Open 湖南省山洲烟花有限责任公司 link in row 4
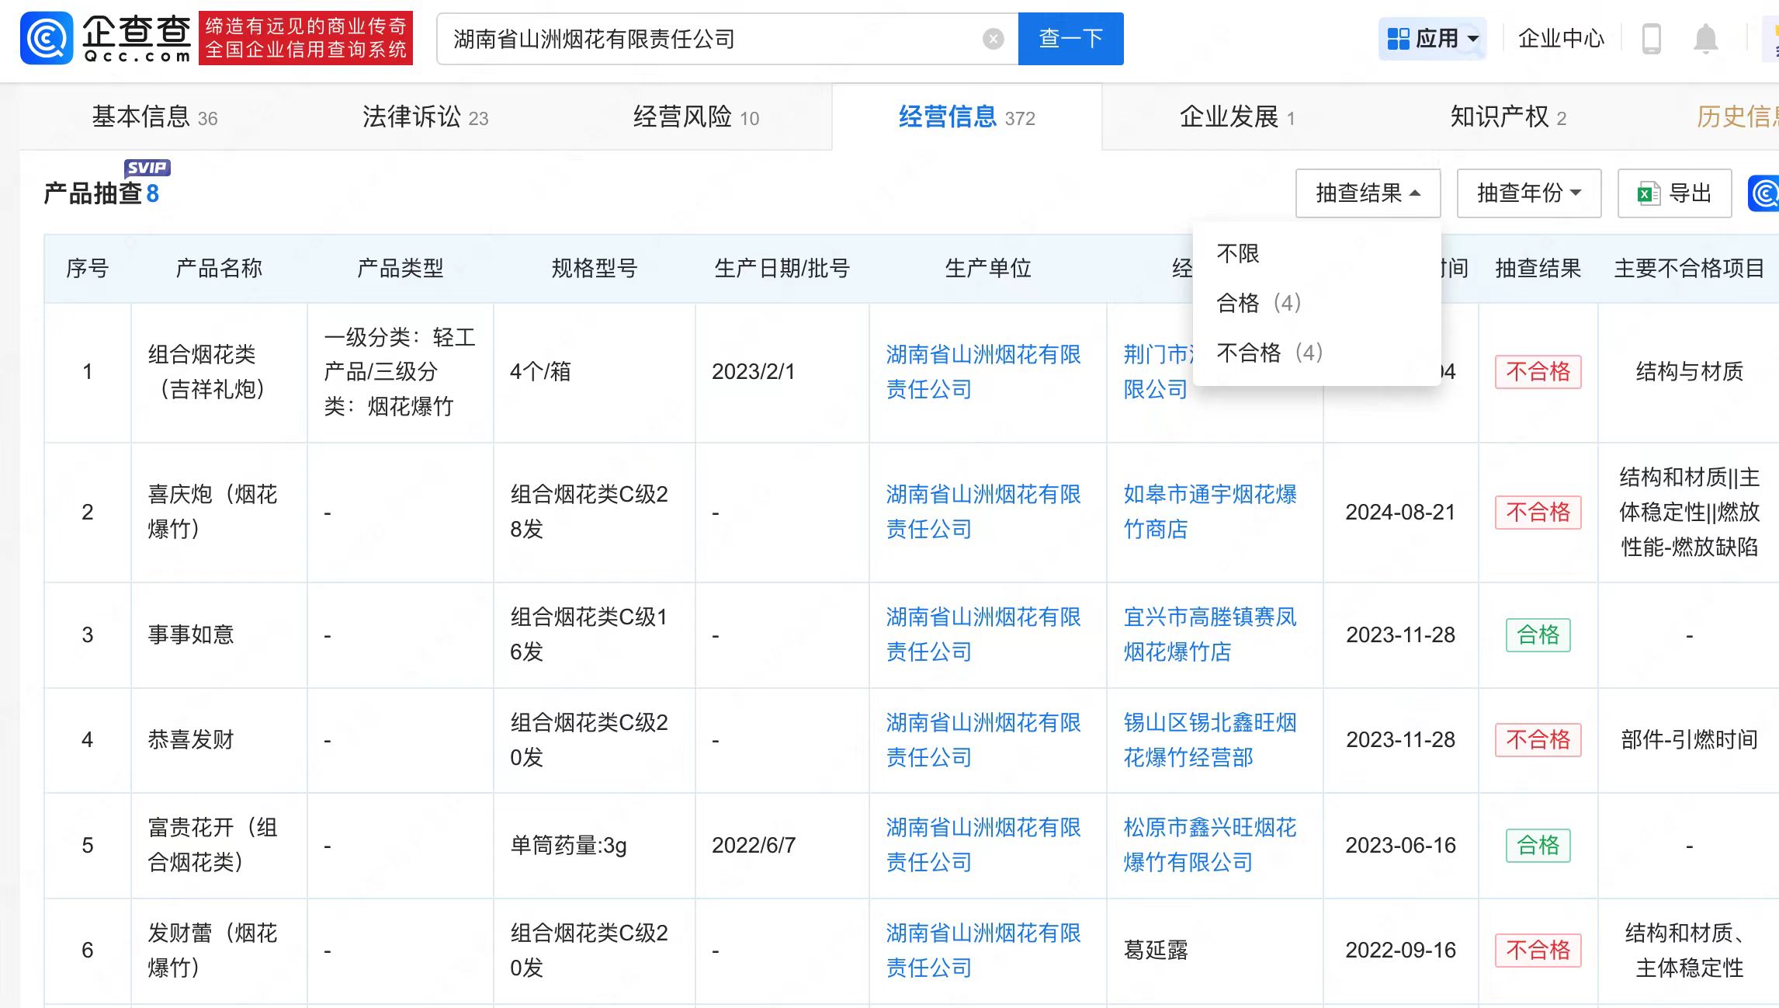Viewport: 1779px width, 1008px height. (983, 740)
